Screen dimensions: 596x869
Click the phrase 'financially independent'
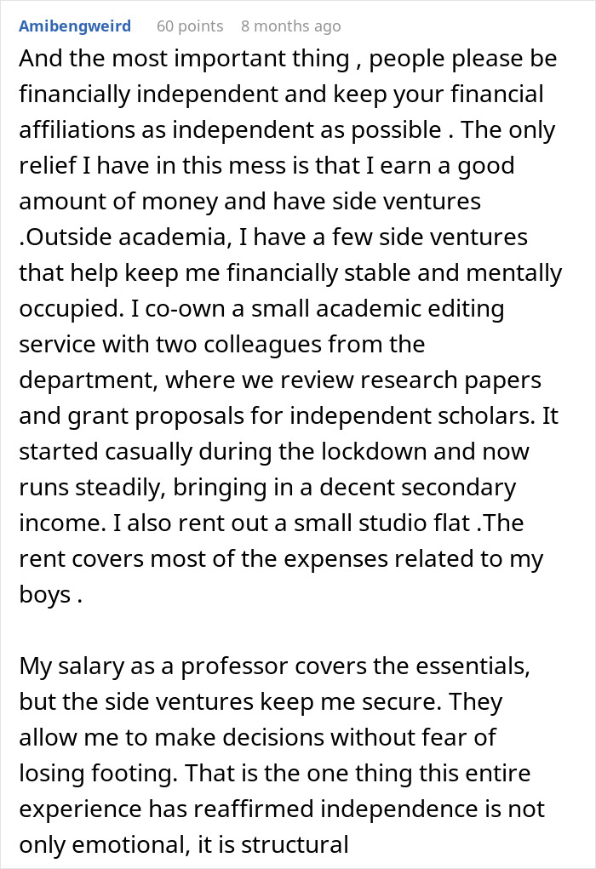149,94
